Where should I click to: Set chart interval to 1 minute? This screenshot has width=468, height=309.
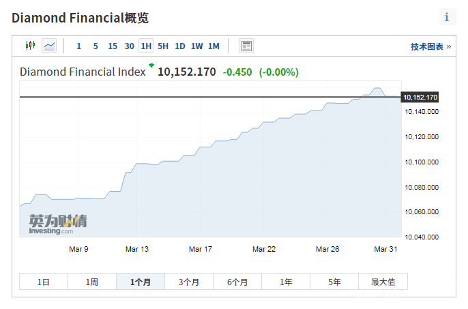[x=78, y=46]
